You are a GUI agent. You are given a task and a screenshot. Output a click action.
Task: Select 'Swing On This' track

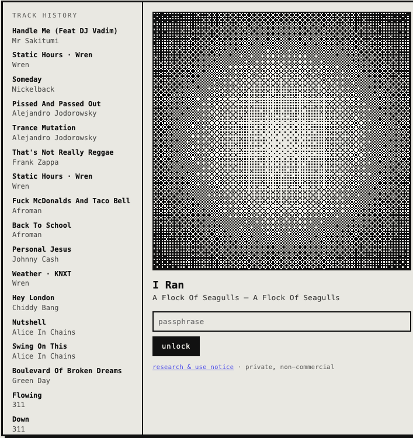[39, 346]
